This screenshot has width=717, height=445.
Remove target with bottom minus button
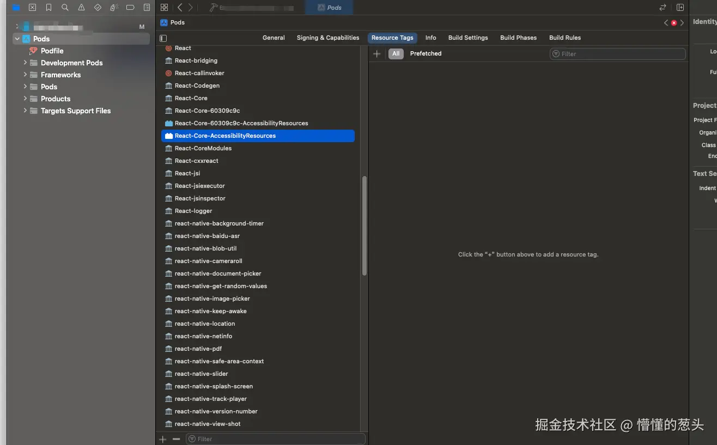(176, 439)
